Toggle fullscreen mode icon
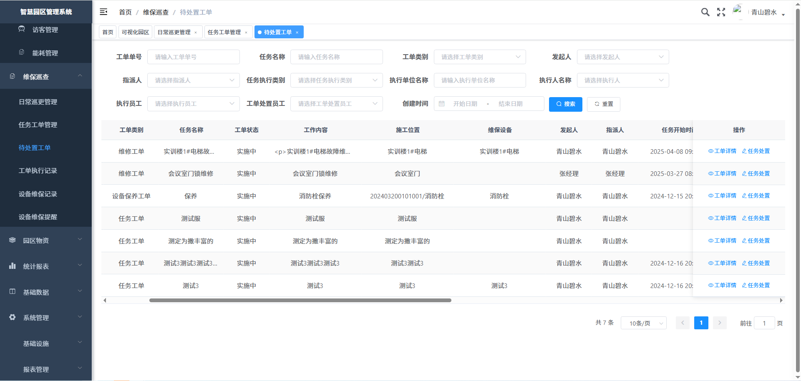 click(721, 12)
